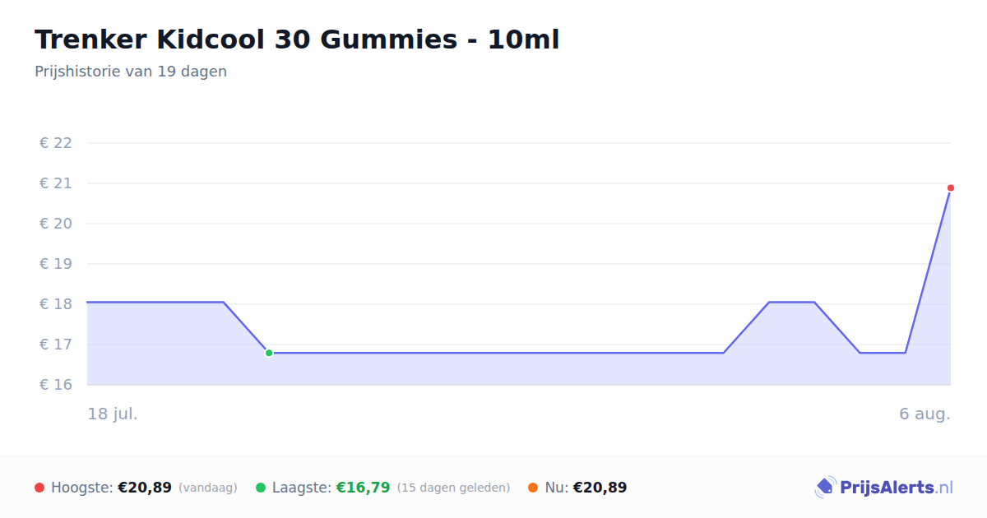Click the 18 jul. start date label

click(x=113, y=414)
